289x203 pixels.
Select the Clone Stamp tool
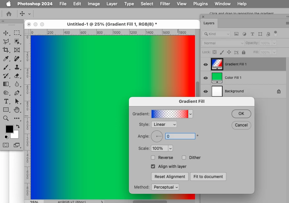[16, 67]
